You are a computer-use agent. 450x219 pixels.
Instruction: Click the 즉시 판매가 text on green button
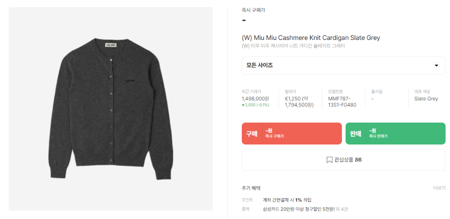tap(378, 136)
